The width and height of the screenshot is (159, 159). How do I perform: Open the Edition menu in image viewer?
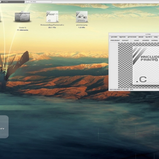point(122,37)
